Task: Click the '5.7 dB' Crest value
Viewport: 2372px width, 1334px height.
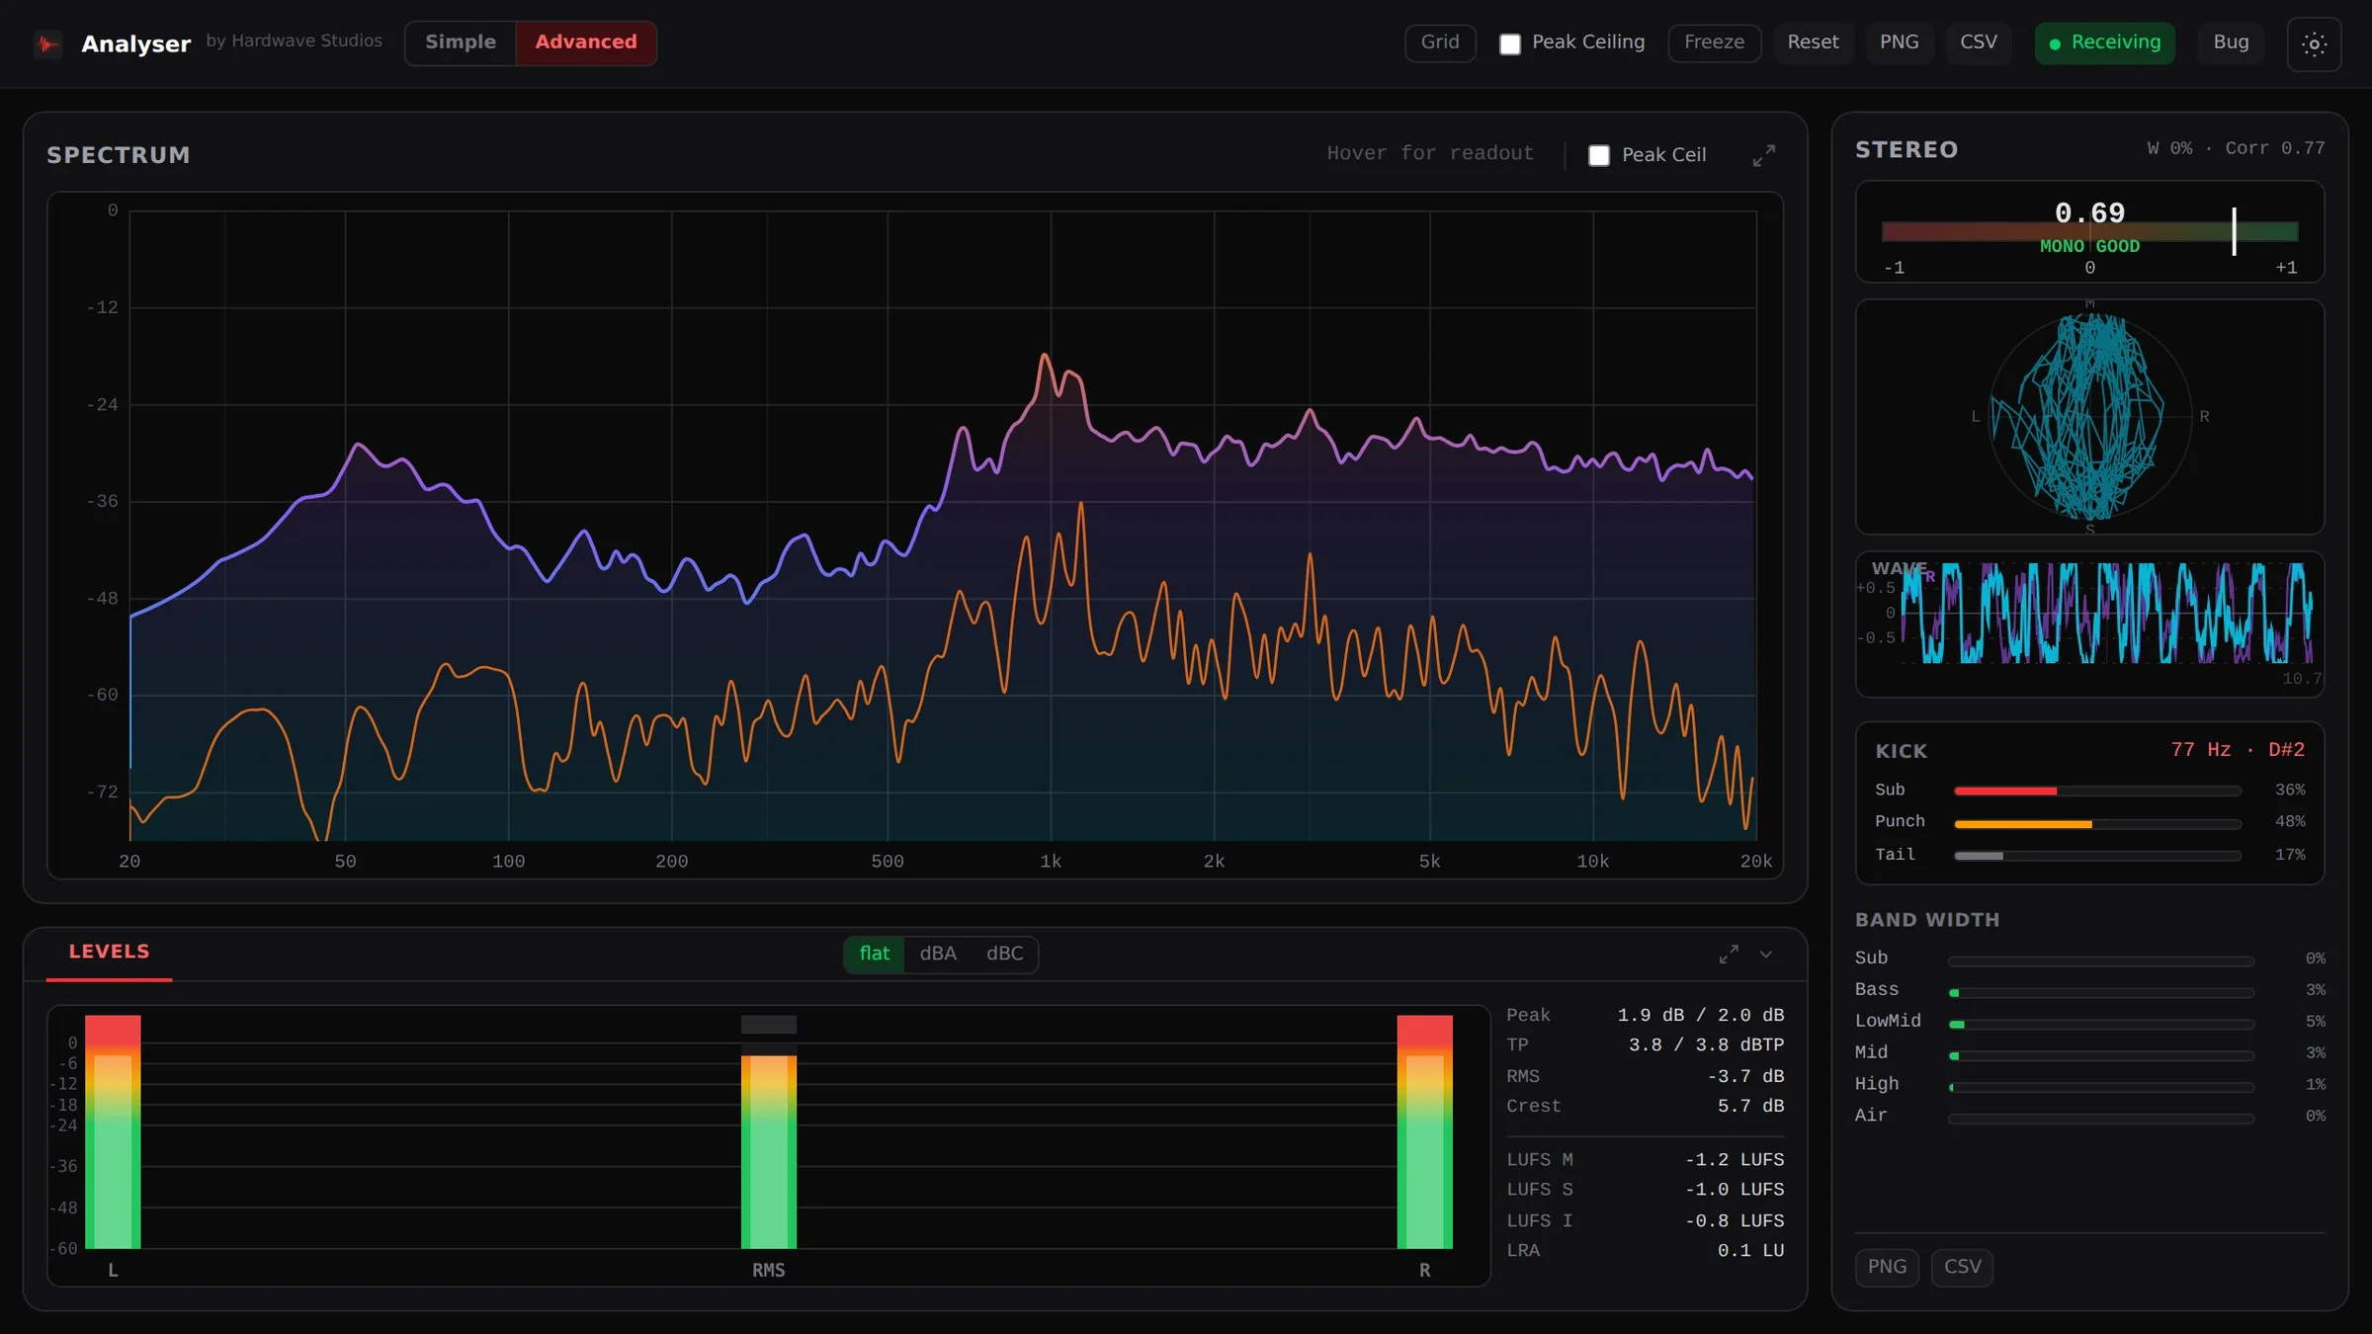Action: pos(1750,1107)
